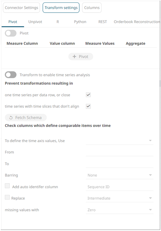Screen dimensions: 161x231
Task: Select the REST tab
Action: click(x=103, y=22)
